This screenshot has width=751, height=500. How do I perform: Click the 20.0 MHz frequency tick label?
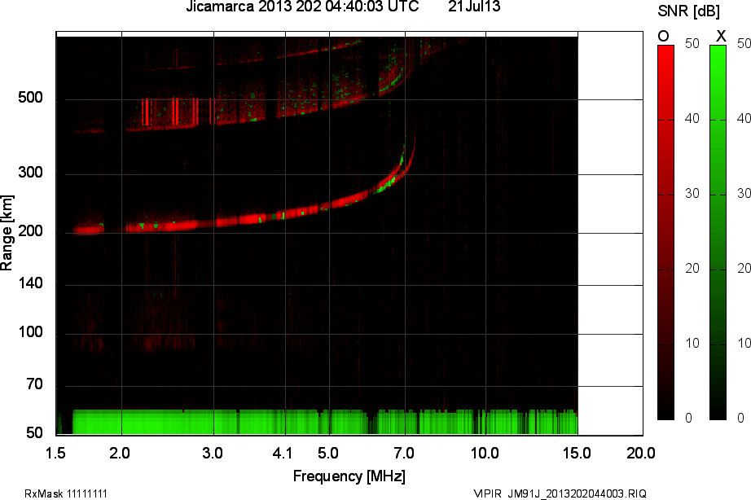point(640,452)
